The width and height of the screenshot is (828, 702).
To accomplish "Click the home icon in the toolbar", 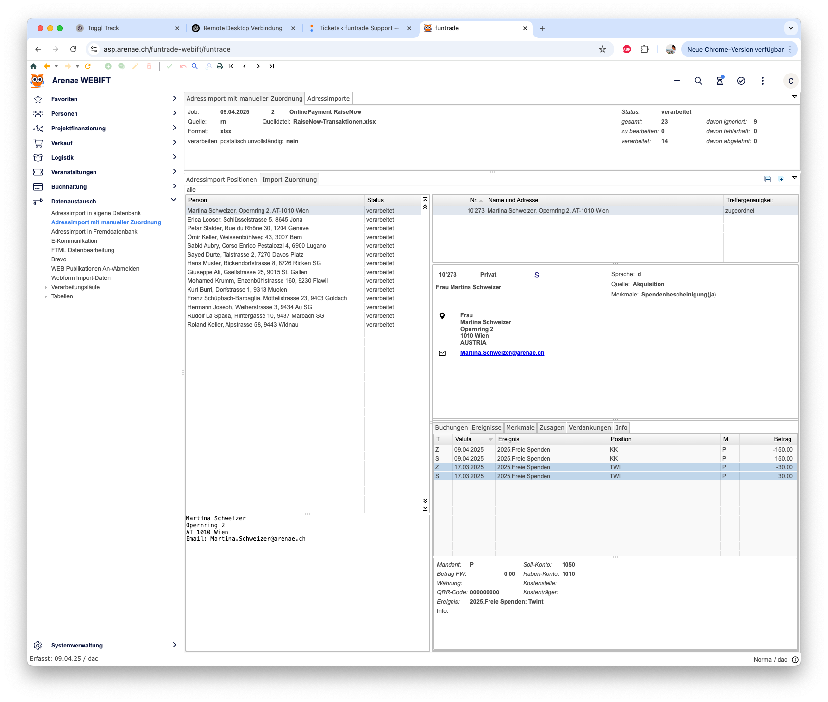I will pyautogui.click(x=33, y=66).
